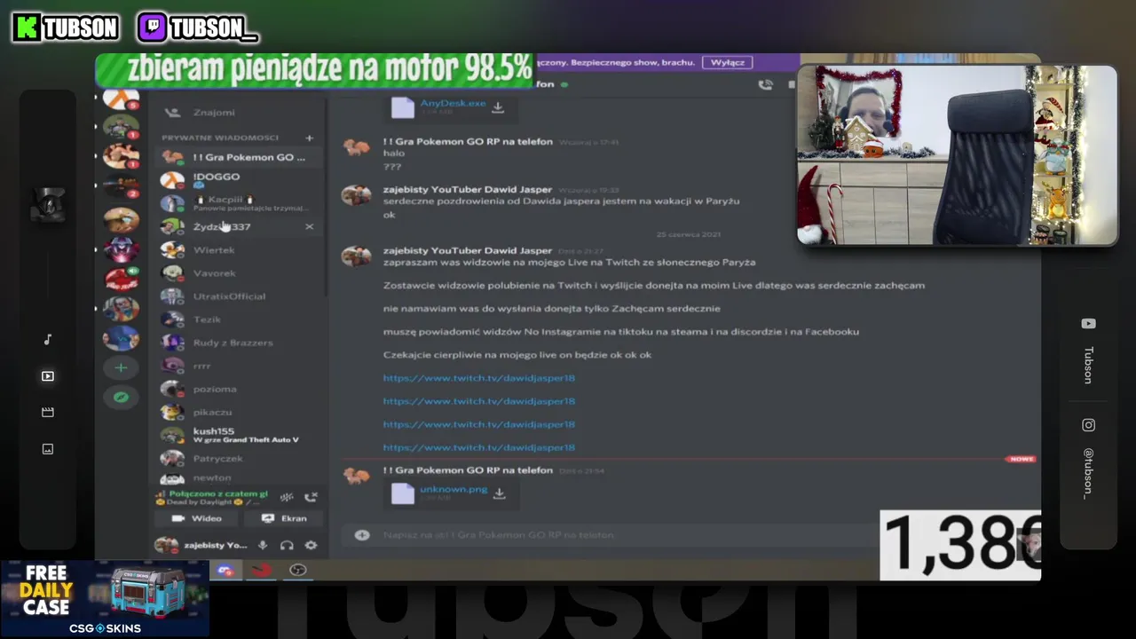The image size is (1136, 639).
Task: Click the Kick TUBSON logo
Action: pos(67,28)
